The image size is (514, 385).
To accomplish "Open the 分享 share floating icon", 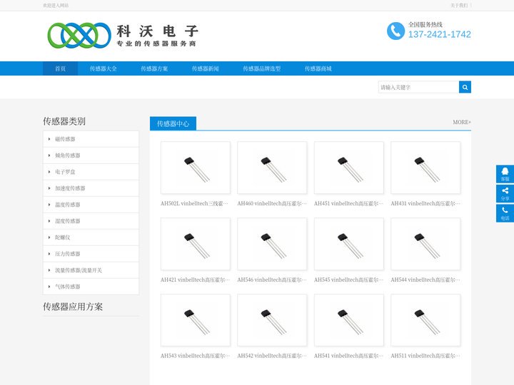I will (505, 193).
